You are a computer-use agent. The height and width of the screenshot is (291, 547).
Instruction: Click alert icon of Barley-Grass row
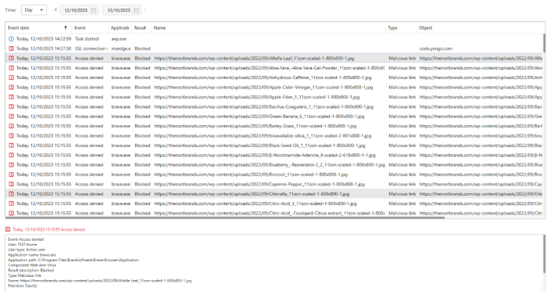pyautogui.click(x=11, y=126)
